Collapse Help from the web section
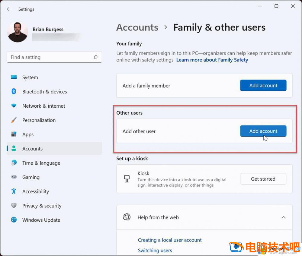The width and height of the screenshot is (302, 256). (x=284, y=217)
